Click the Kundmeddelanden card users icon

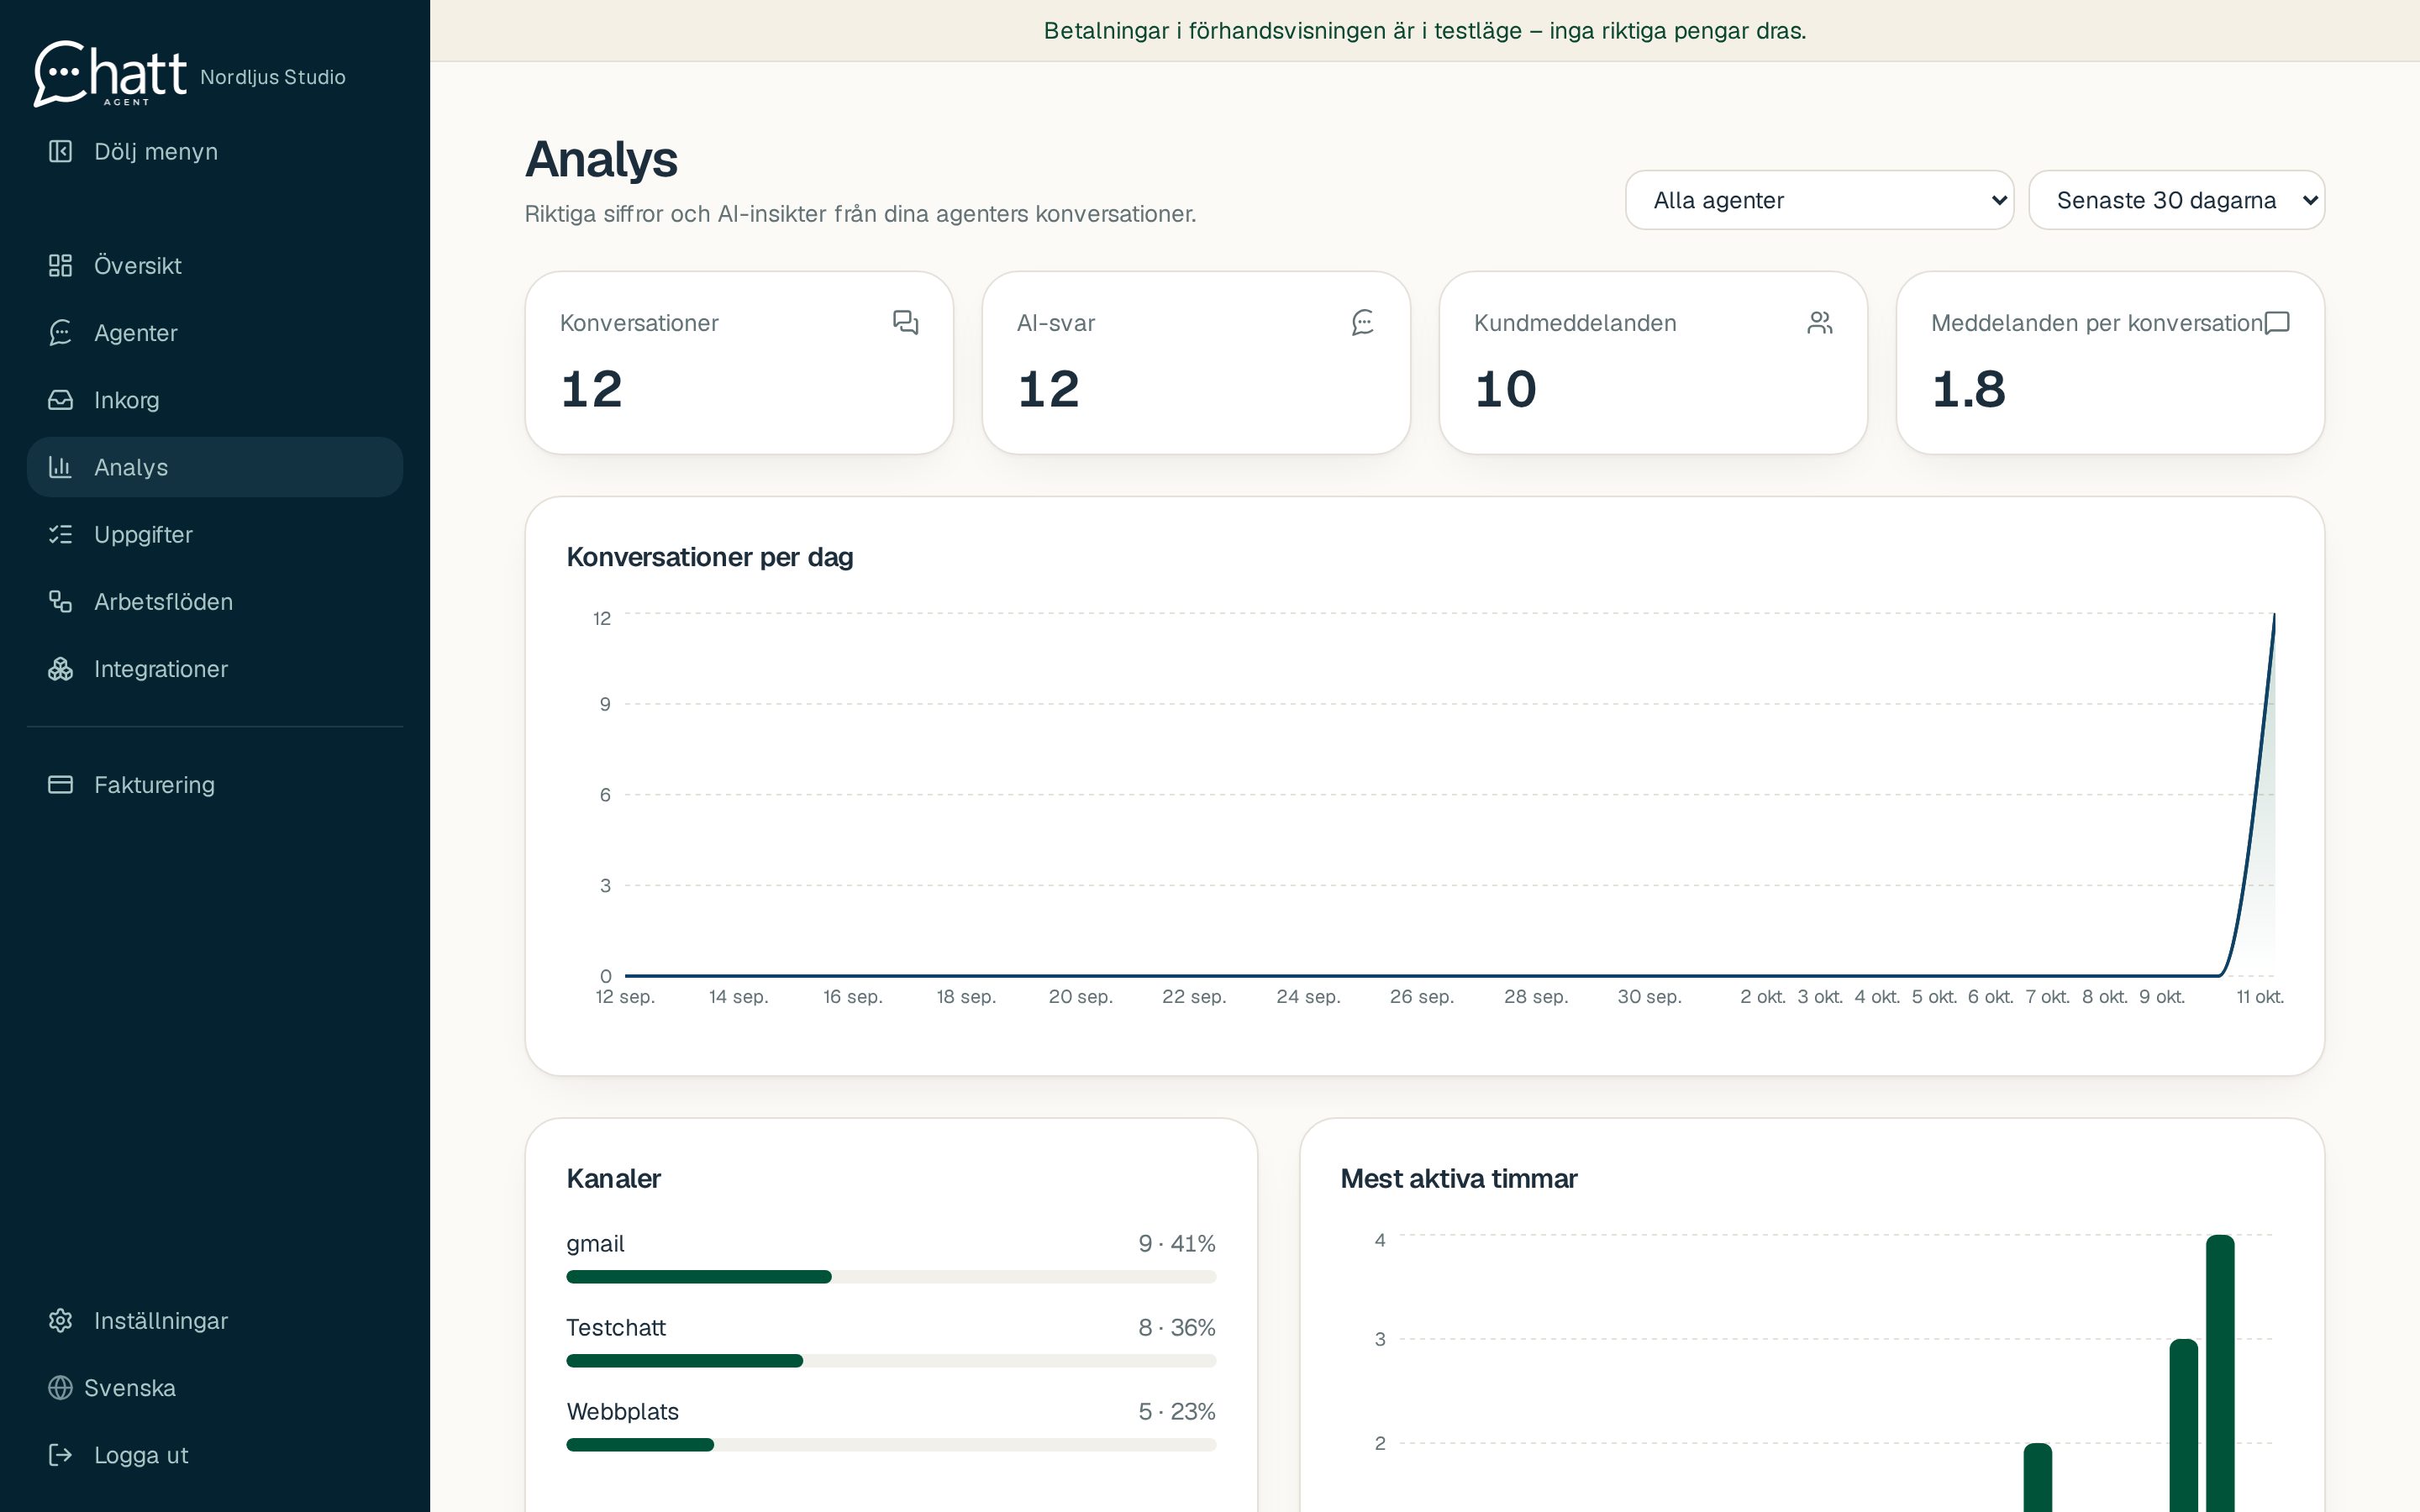[x=1819, y=322]
